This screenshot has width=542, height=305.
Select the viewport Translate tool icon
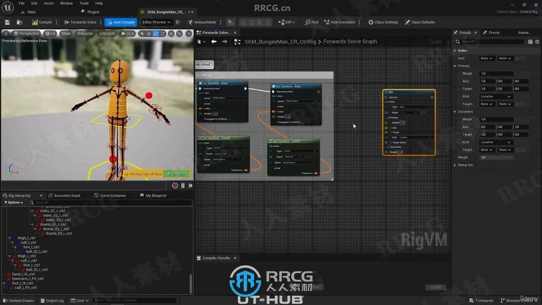click(149, 33)
